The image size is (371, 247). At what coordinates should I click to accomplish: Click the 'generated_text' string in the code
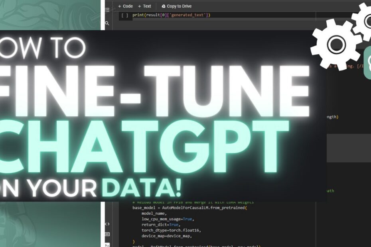[x=187, y=15]
